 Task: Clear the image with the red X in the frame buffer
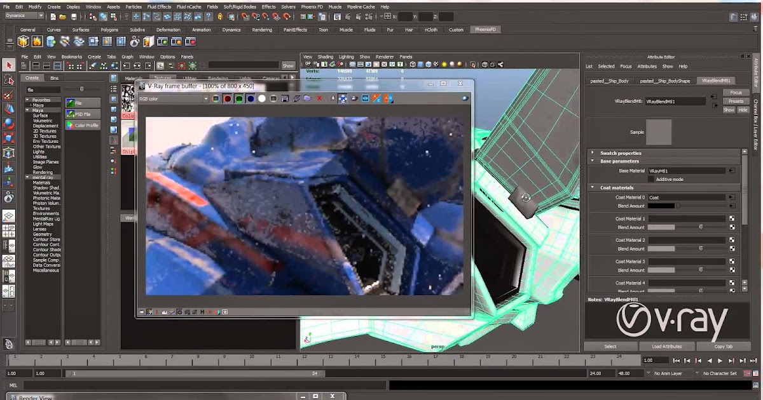click(319, 98)
